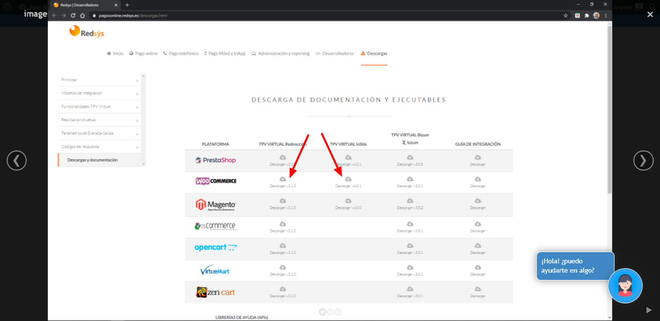The height and width of the screenshot is (321, 660).
Task: Click osCommerce Bizum cloud download icon
Action: tap(410, 224)
